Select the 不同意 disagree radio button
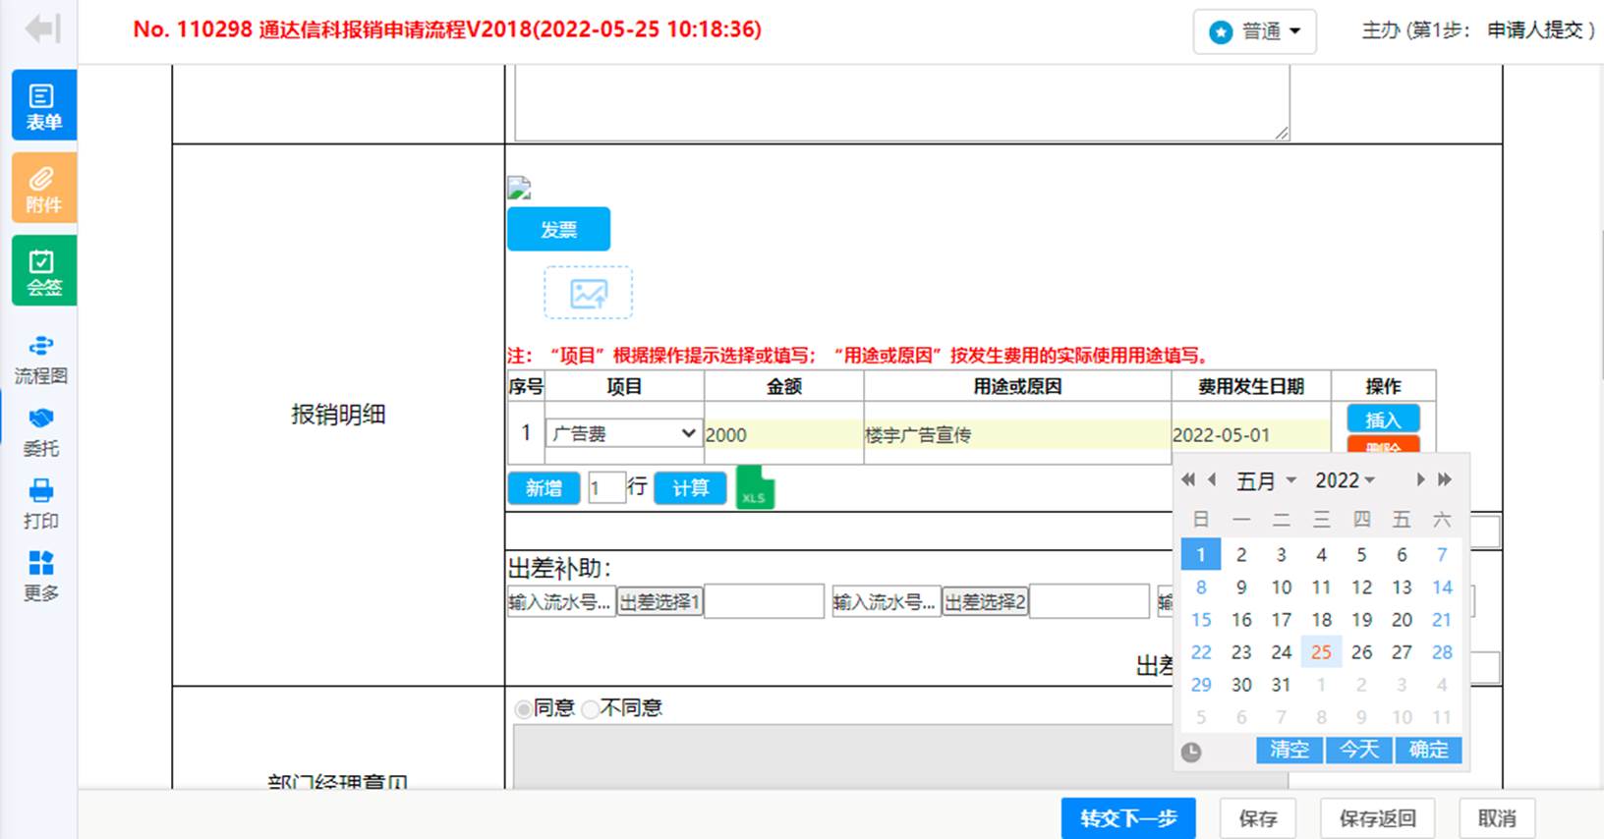 [x=591, y=708]
